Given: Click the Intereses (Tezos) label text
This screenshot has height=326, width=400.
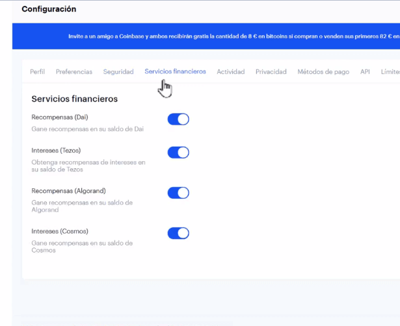Looking at the screenshot, I should (56, 151).
